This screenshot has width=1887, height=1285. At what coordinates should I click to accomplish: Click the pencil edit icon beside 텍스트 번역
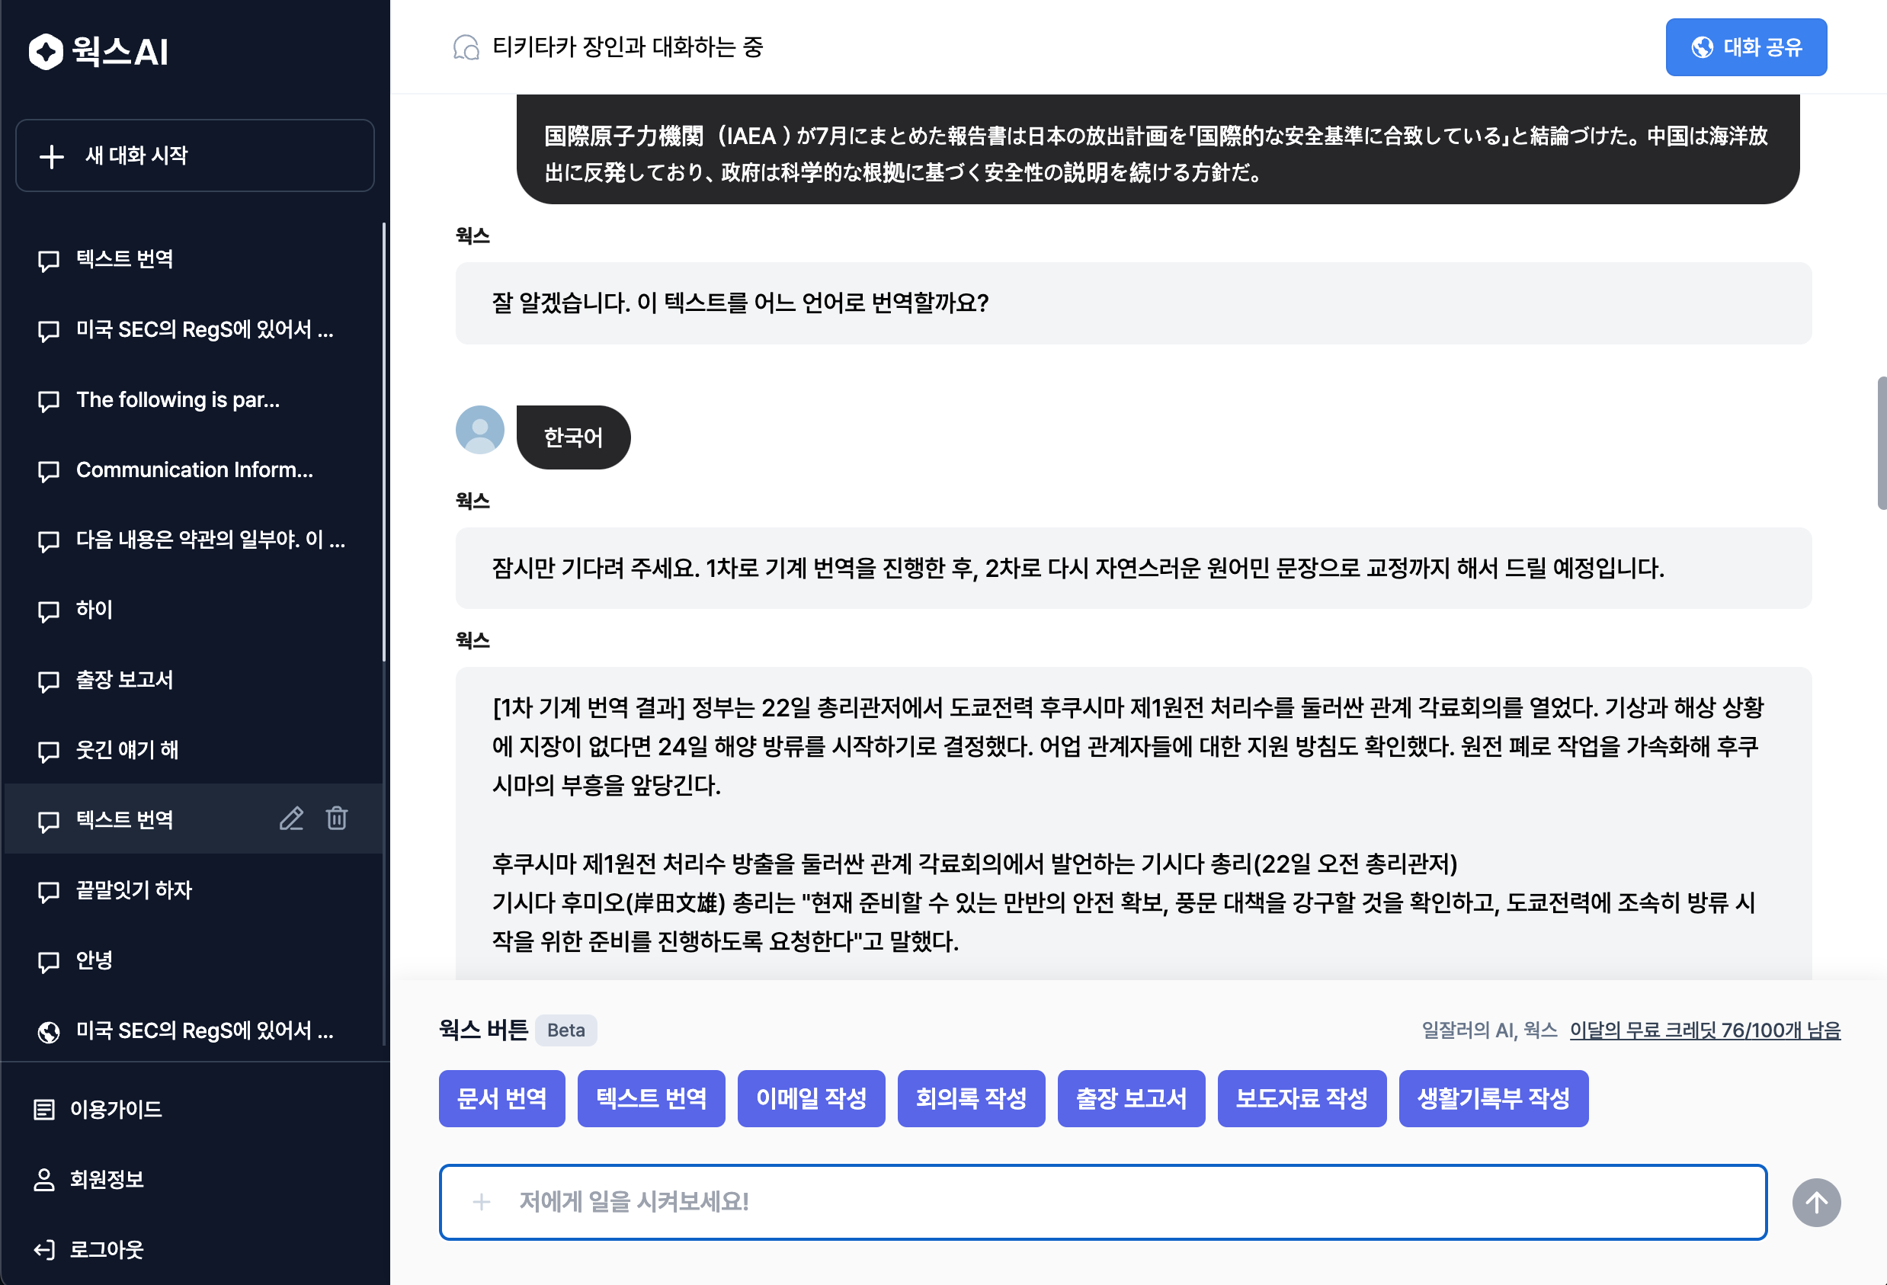click(x=291, y=818)
